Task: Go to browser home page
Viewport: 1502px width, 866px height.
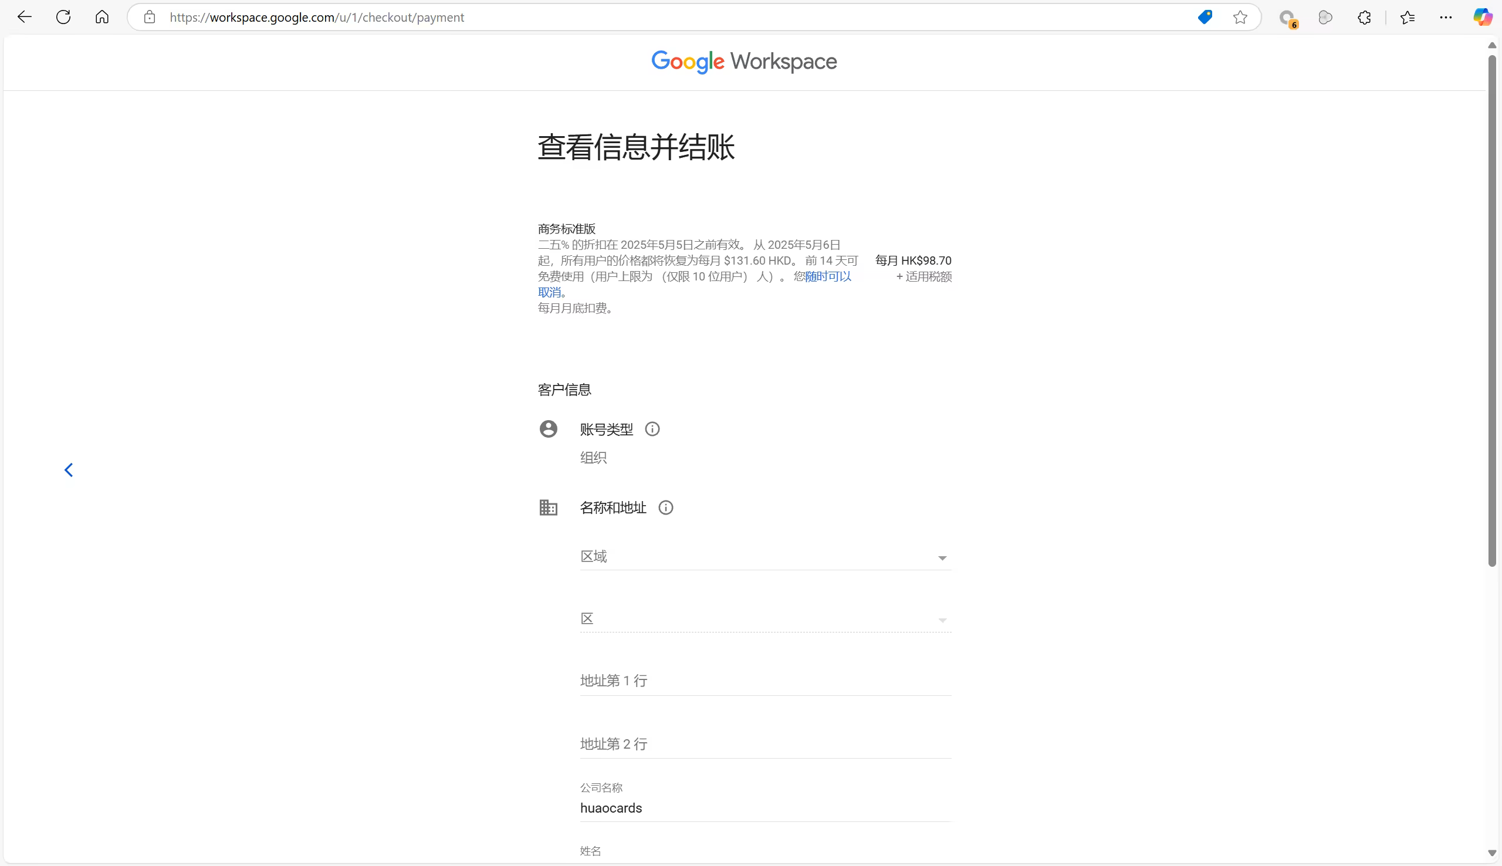Action: pyautogui.click(x=102, y=17)
